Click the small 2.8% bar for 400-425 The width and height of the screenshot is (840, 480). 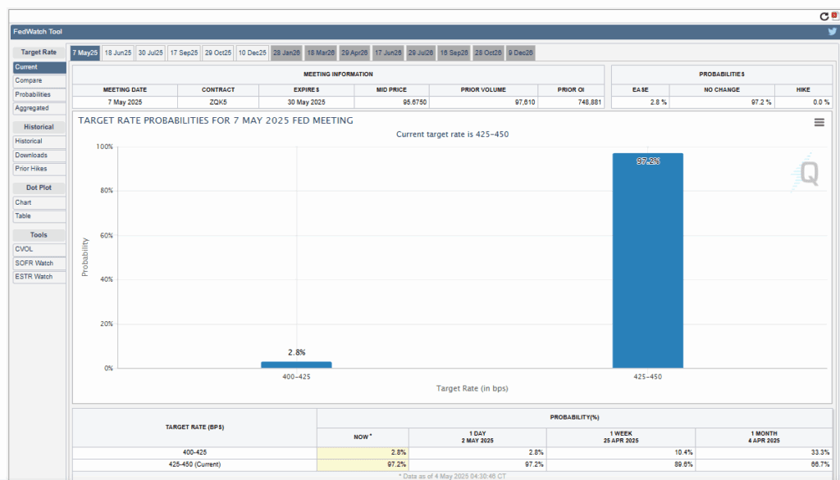[296, 365]
